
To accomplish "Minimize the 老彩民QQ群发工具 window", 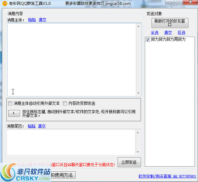I will (170, 2).
